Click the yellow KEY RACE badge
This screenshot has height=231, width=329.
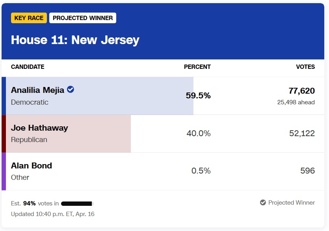coord(29,18)
